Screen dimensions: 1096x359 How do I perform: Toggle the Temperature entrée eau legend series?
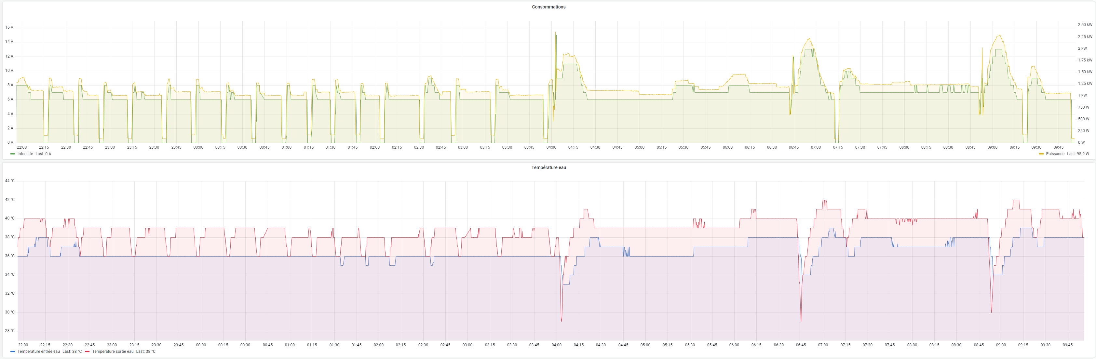[x=39, y=352]
